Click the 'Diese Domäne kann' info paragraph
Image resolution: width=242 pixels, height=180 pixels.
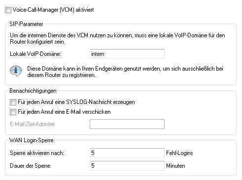click(x=125, y=72)
